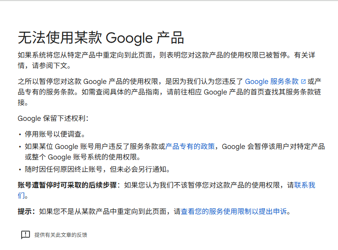Click the text 或整个 Google 账号系统的使用权限
338x250 pixels.
click(x=82, y=157)
